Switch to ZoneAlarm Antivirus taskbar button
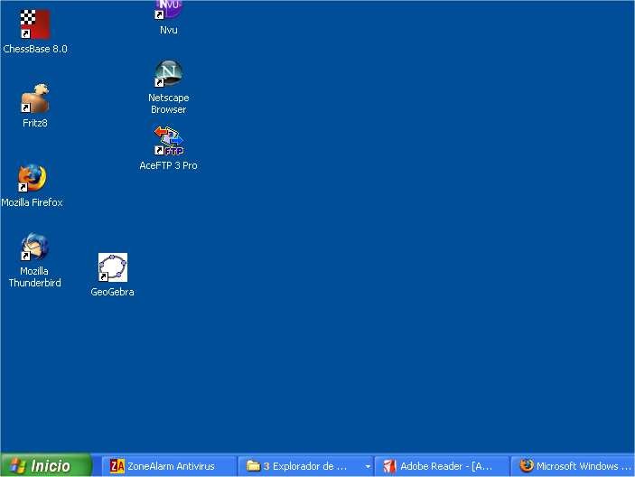 (169, 466)
